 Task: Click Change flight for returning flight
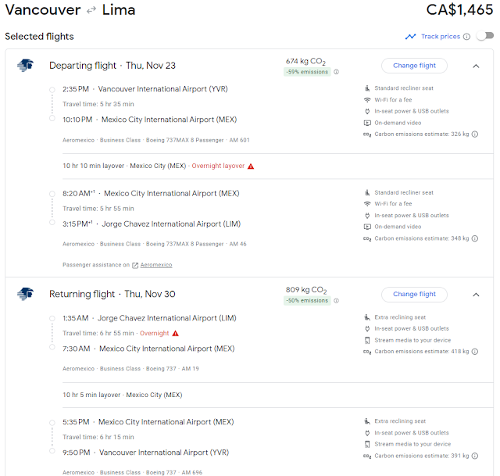pos(414,294)
